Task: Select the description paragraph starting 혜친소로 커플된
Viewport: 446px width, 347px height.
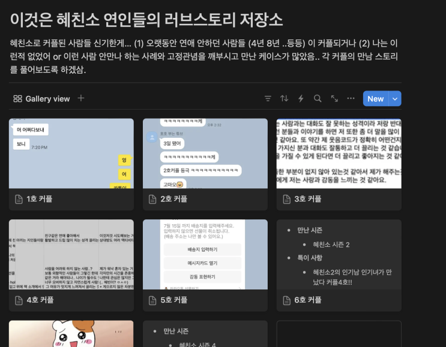Action: [204, 56]
